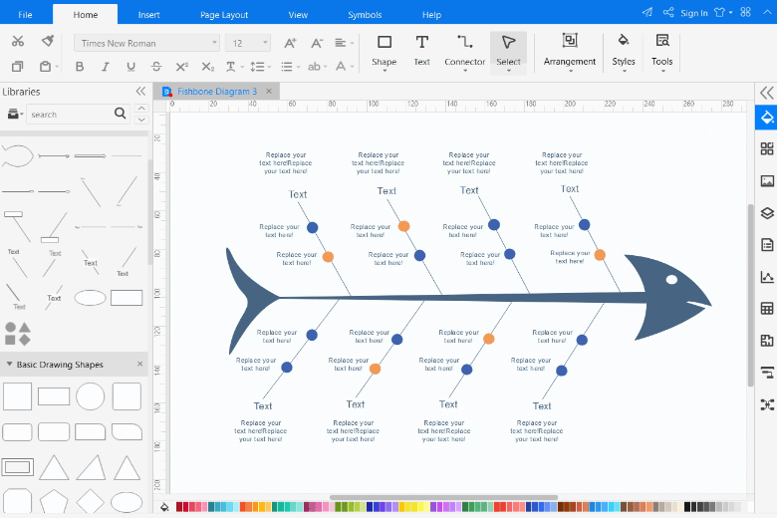Image resolution: width=777 pixels, height=518 pixels.
Task: Open the font color A dropdown
Action: (345, 67)
